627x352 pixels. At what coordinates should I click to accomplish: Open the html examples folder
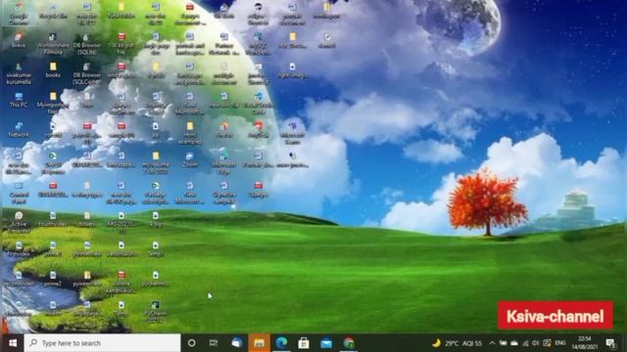coord(189,133)
